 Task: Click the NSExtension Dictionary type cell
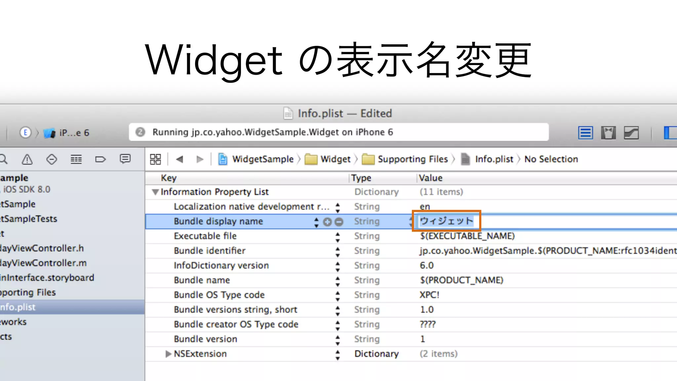click(x=377, y=354)
